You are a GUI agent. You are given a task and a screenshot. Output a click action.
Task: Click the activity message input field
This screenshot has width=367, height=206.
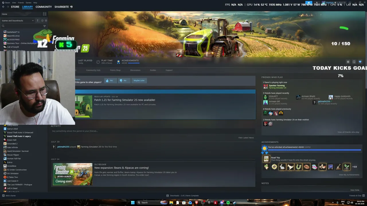click(153, 131)
